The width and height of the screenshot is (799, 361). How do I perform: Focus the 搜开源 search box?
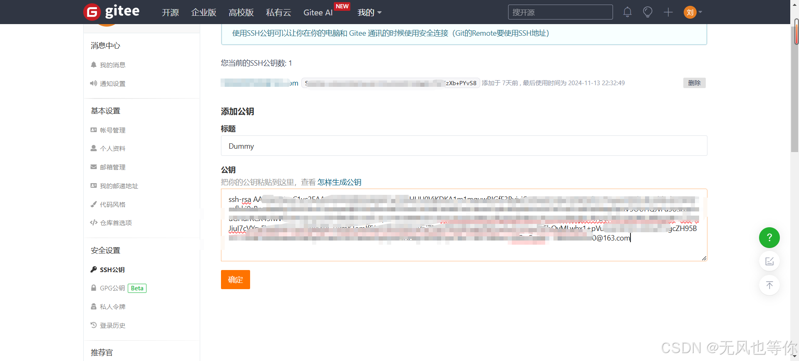click(560, 12)
